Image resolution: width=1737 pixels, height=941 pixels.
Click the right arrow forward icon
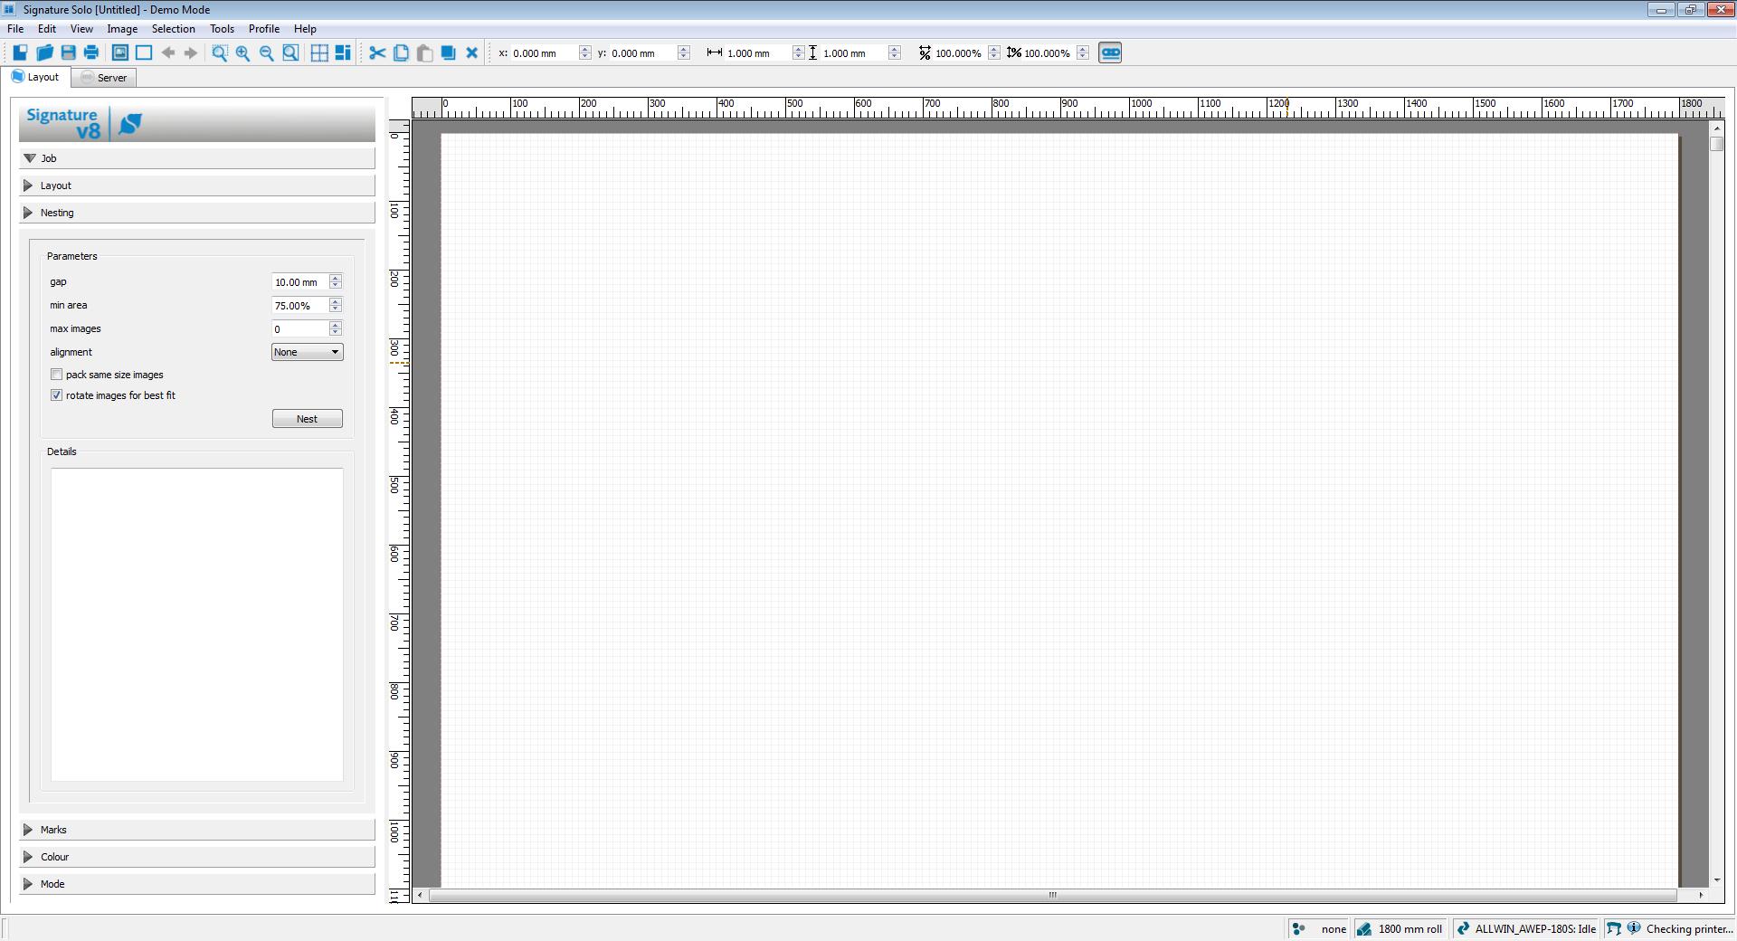[191, 52]
